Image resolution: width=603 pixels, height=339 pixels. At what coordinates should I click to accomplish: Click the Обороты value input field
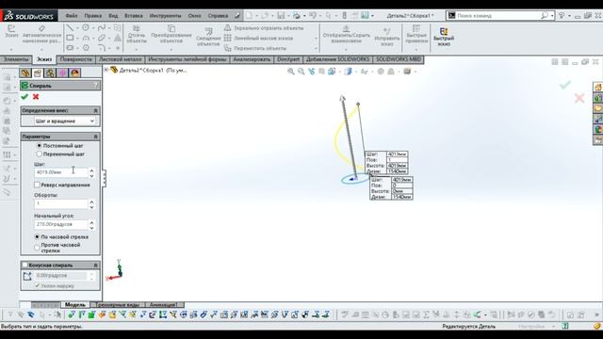(x=61, y=203)
